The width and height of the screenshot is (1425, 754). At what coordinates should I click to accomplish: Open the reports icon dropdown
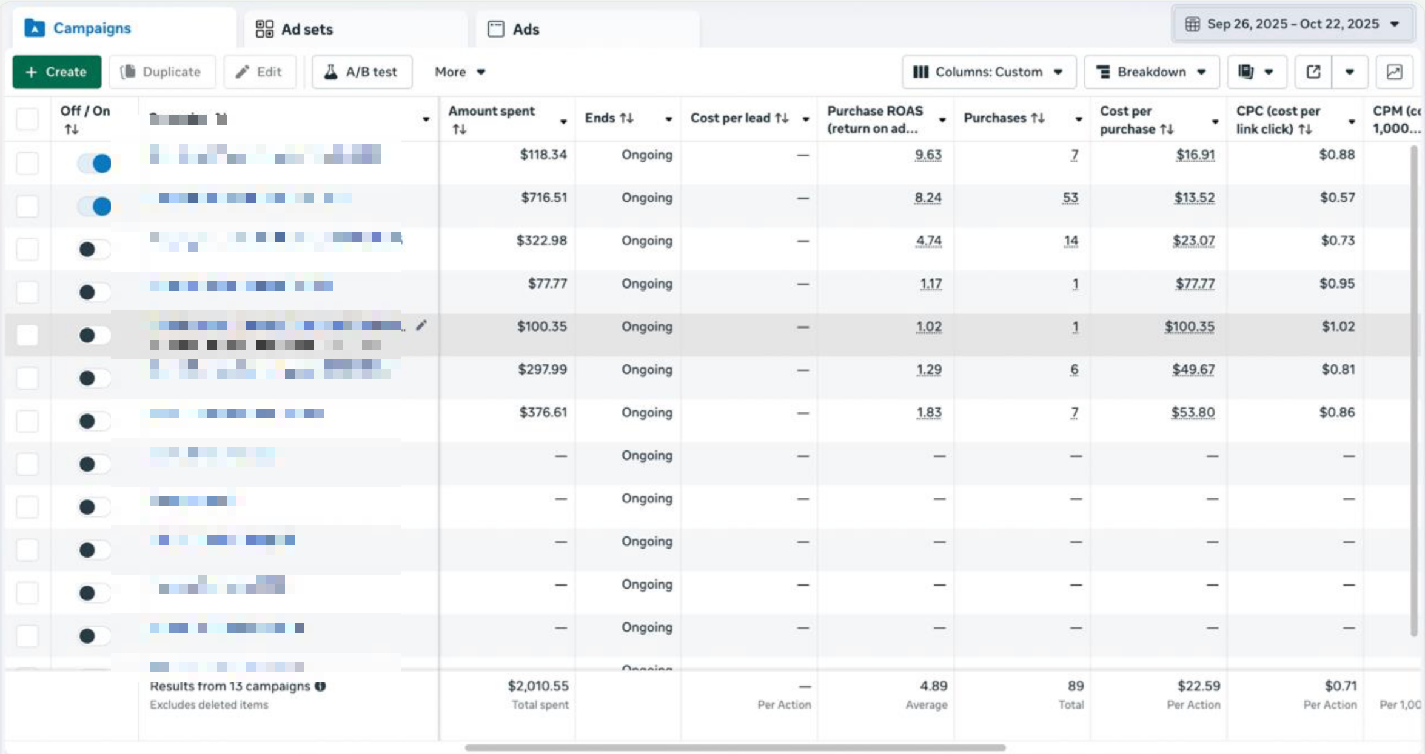(1256, 72)
